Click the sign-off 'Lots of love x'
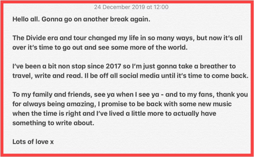Screen dimensions: 254x157 [33, 142]
